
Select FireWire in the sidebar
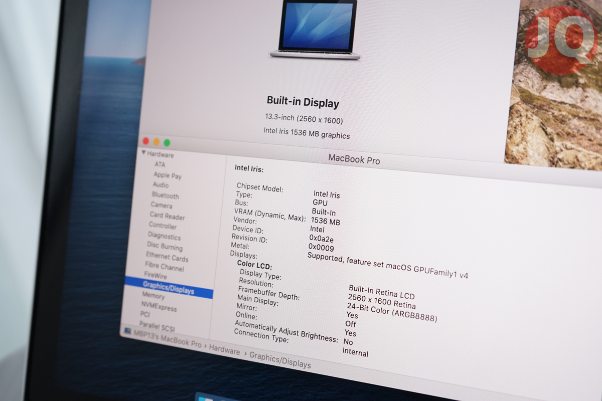(156, 275)
